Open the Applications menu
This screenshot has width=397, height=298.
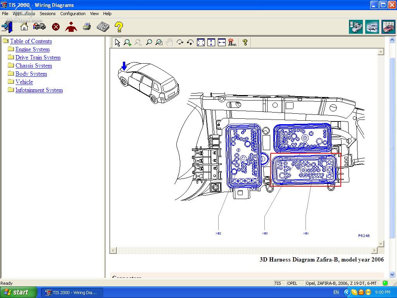tap(24, 14)
